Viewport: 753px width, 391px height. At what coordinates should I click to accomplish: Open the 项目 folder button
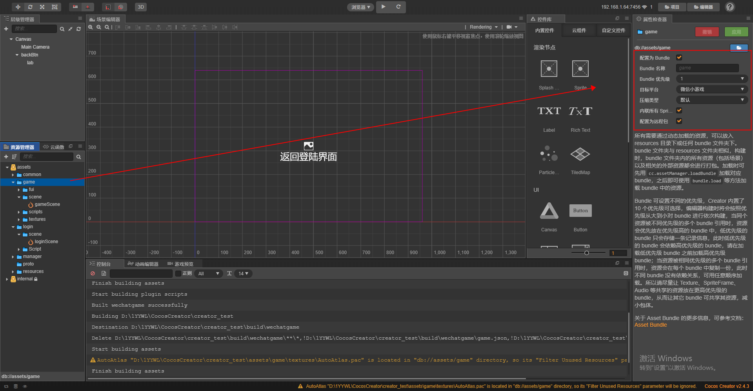pos(672,7)
